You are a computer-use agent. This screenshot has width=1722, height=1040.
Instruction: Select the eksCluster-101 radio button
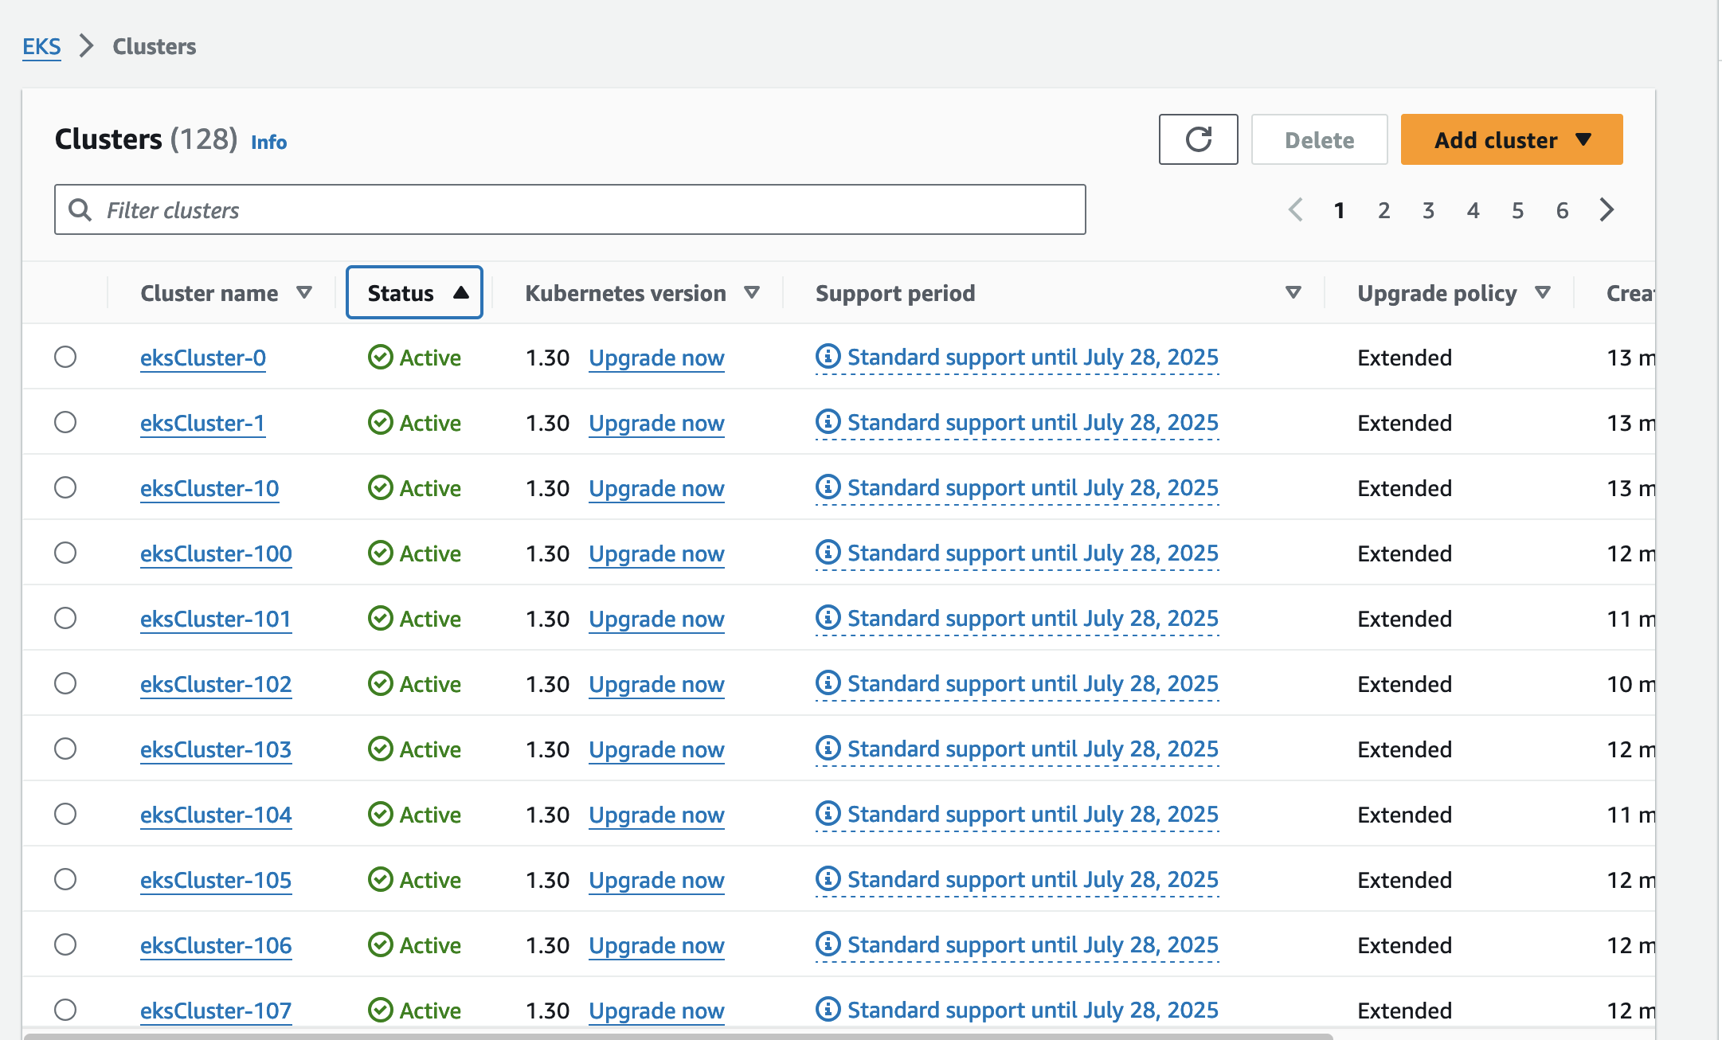click(x=65, y=618)
